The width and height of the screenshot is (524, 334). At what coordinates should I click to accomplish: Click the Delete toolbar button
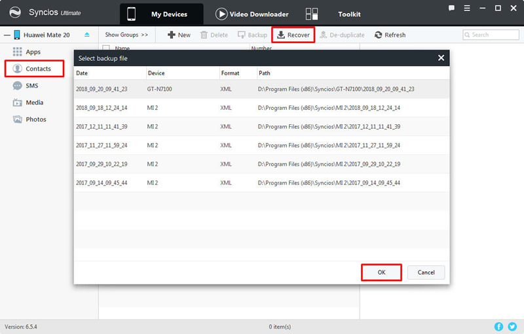tap(214, 35)
